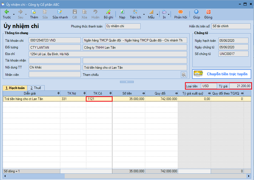Reload data with Nạp icon
Image resolution: width=254 pixels, height=180 pixels.
122,14
